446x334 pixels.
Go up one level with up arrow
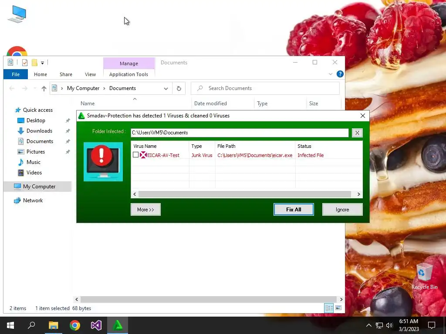(44, 88)
